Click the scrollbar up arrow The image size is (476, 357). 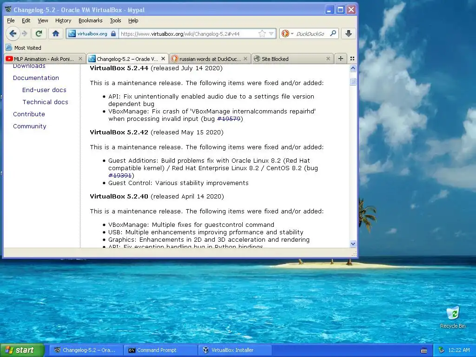[x=353, y=68]
